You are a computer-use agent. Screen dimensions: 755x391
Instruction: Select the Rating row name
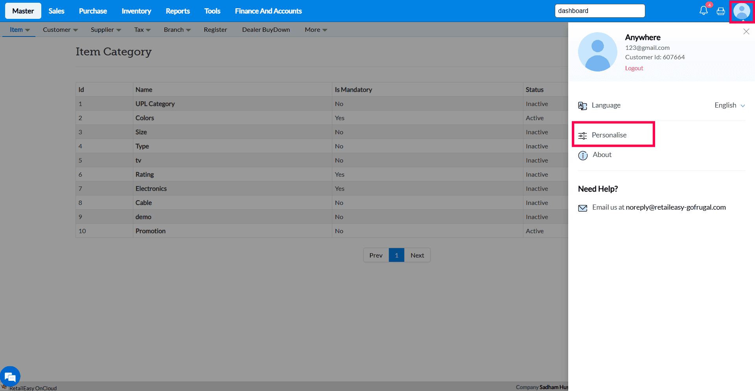[145, 174]
